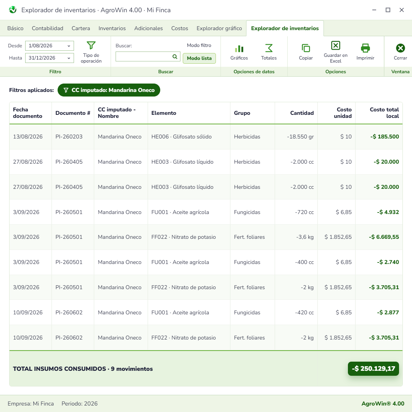Switch to the Contabilidad tab
Viewport: 412px width, 412px height.
(x=48, y=28)
